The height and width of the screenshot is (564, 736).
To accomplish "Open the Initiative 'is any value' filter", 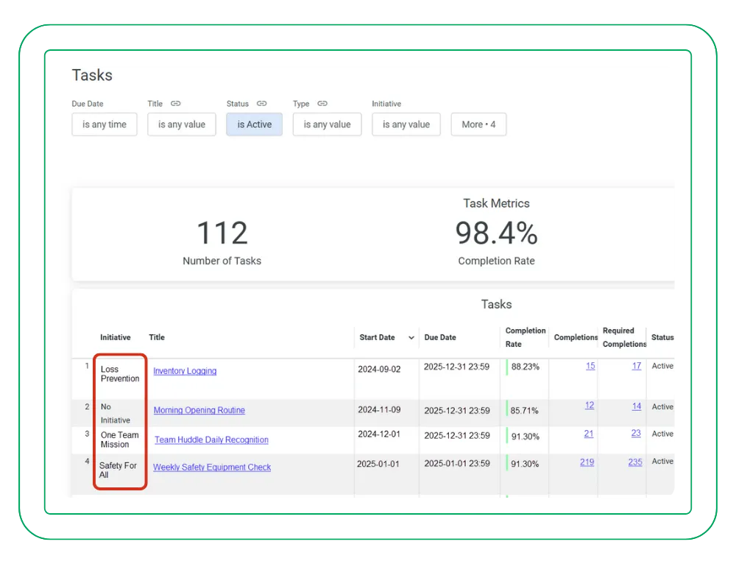I will [406, 124].
